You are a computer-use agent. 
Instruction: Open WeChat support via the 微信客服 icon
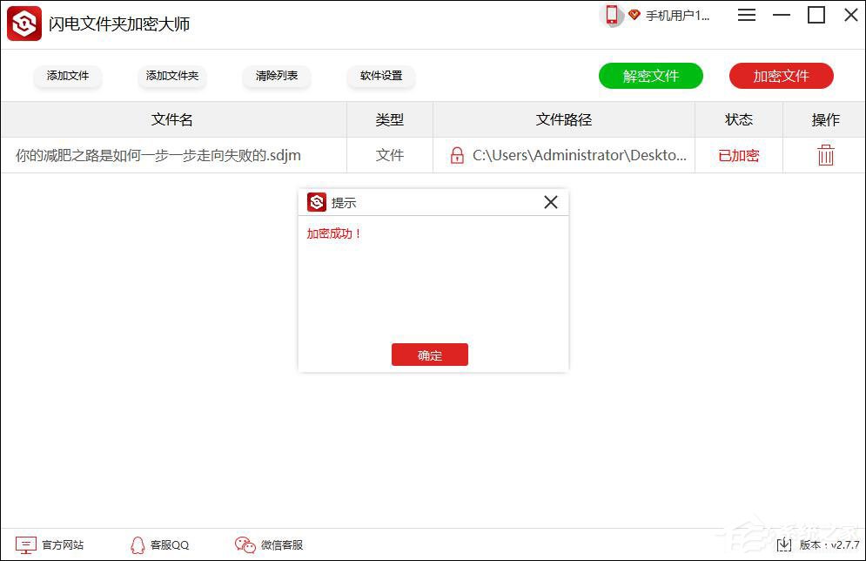[244, 544]
